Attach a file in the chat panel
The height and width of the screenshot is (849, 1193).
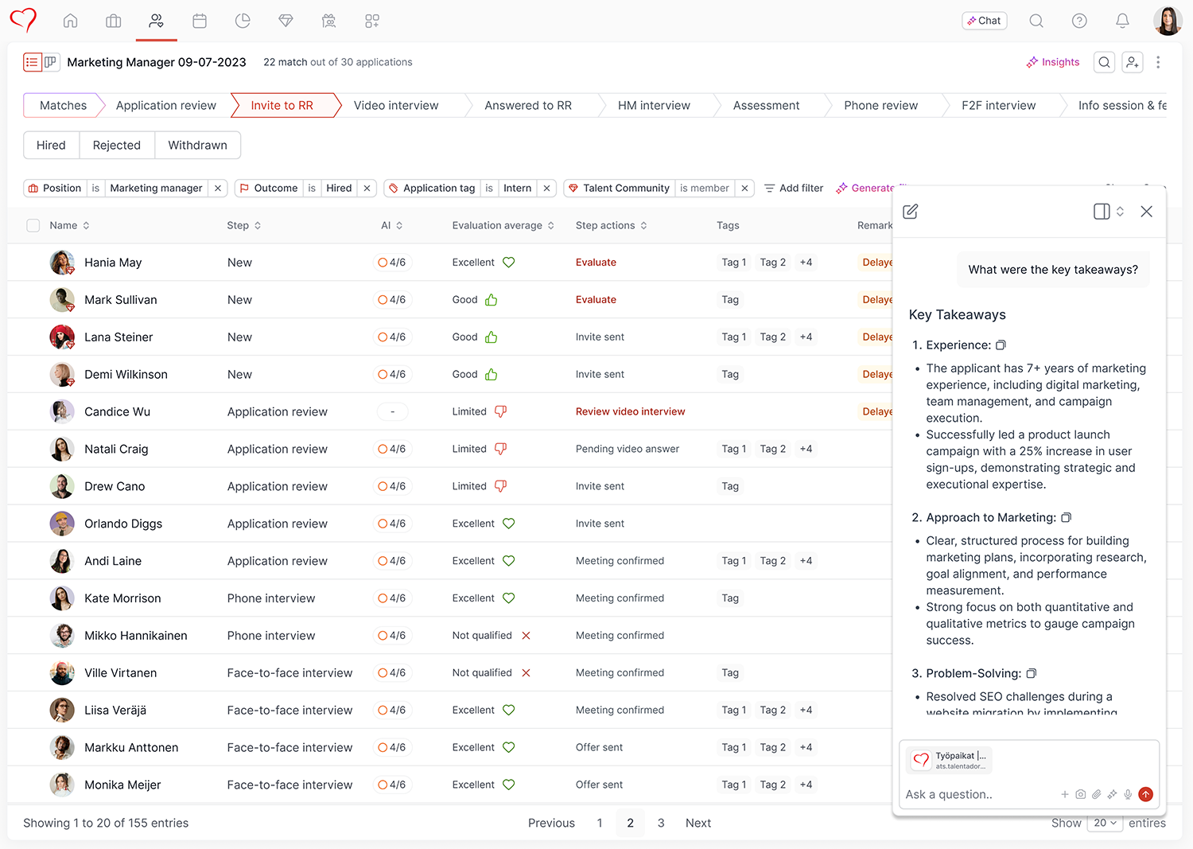(1097, 794)
